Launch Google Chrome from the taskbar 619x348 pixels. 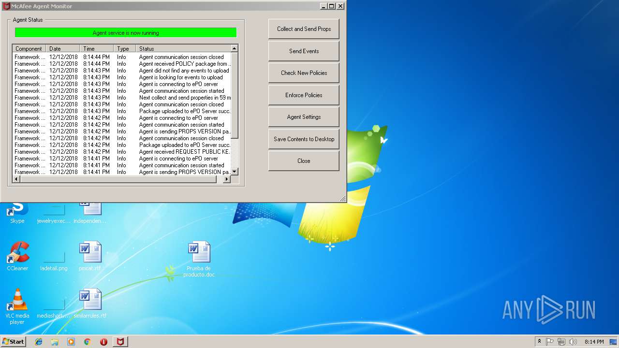(88, 342)
